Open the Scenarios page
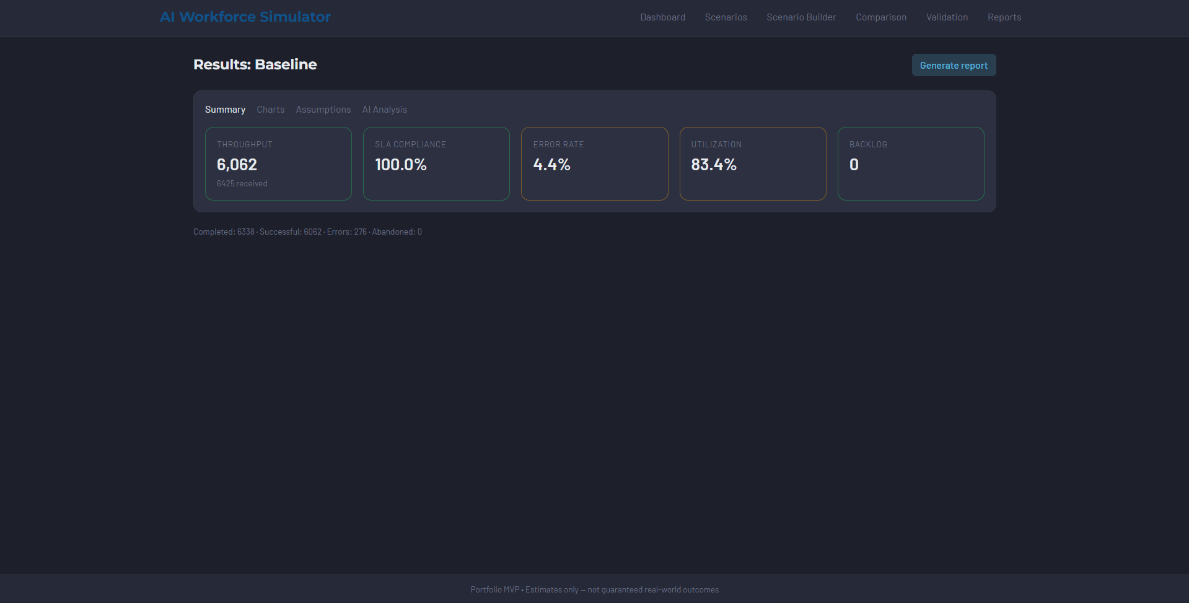The height and width of the screenshot is (603, 1189). (726, 17)
